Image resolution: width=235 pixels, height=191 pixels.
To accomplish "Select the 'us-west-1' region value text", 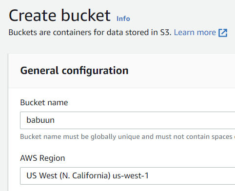I will [x=131, y=175].
